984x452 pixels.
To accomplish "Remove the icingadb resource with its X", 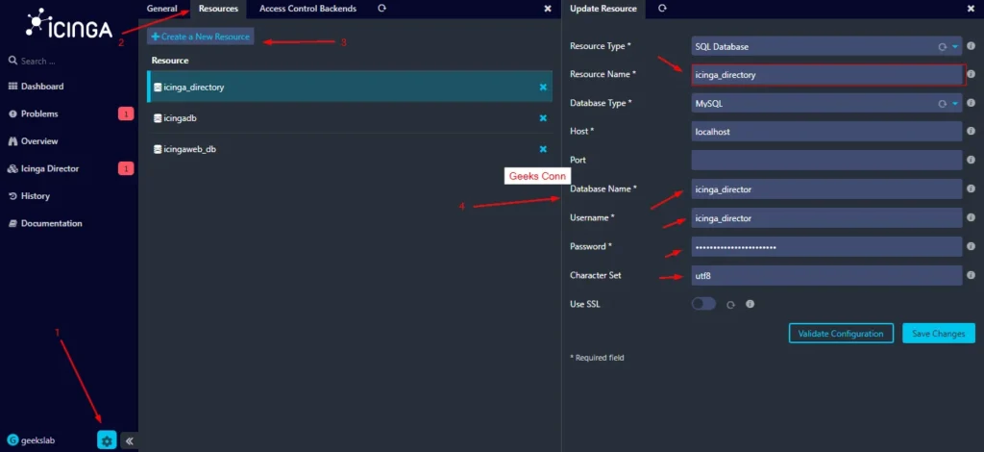I will tap(543, 118).
